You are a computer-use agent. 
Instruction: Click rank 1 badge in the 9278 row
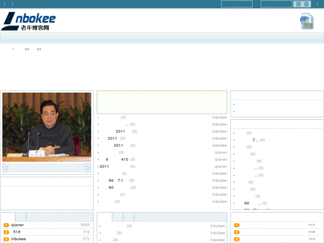237,225
